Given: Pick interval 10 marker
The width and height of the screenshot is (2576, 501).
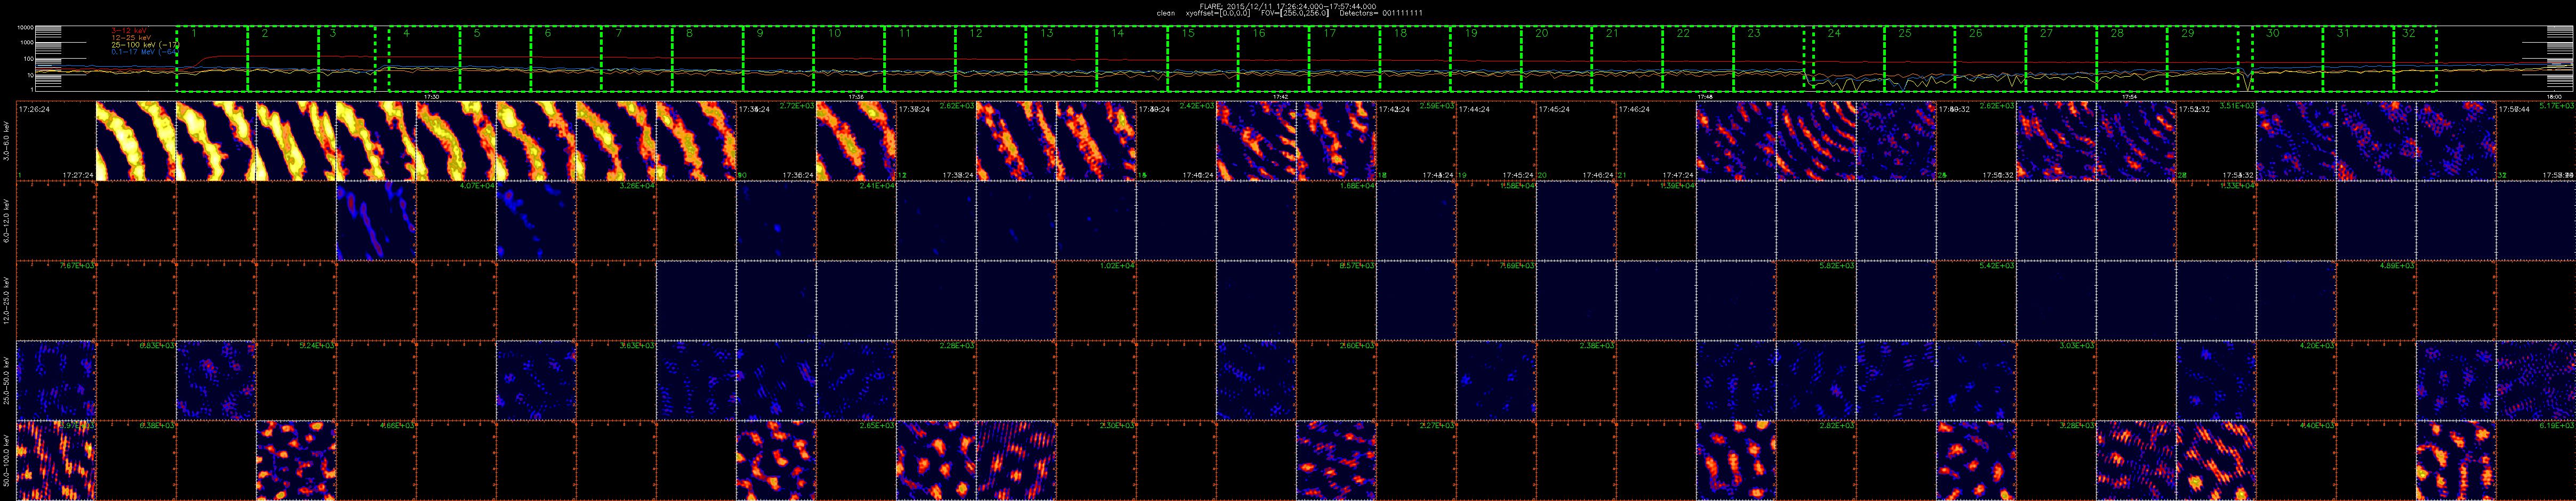Looking at the screenshot, I should [x=834, y=33].
